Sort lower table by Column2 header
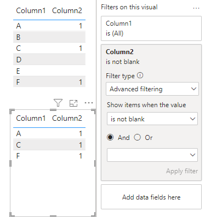This screenshot has width=205, height=217. click(67, 118)
